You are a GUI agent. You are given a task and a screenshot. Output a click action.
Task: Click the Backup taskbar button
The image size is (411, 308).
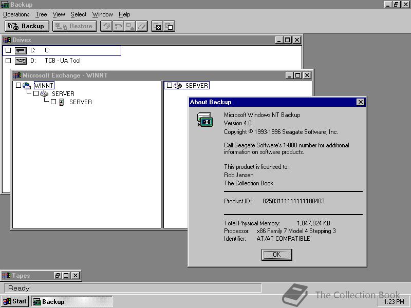coord(72,301)
